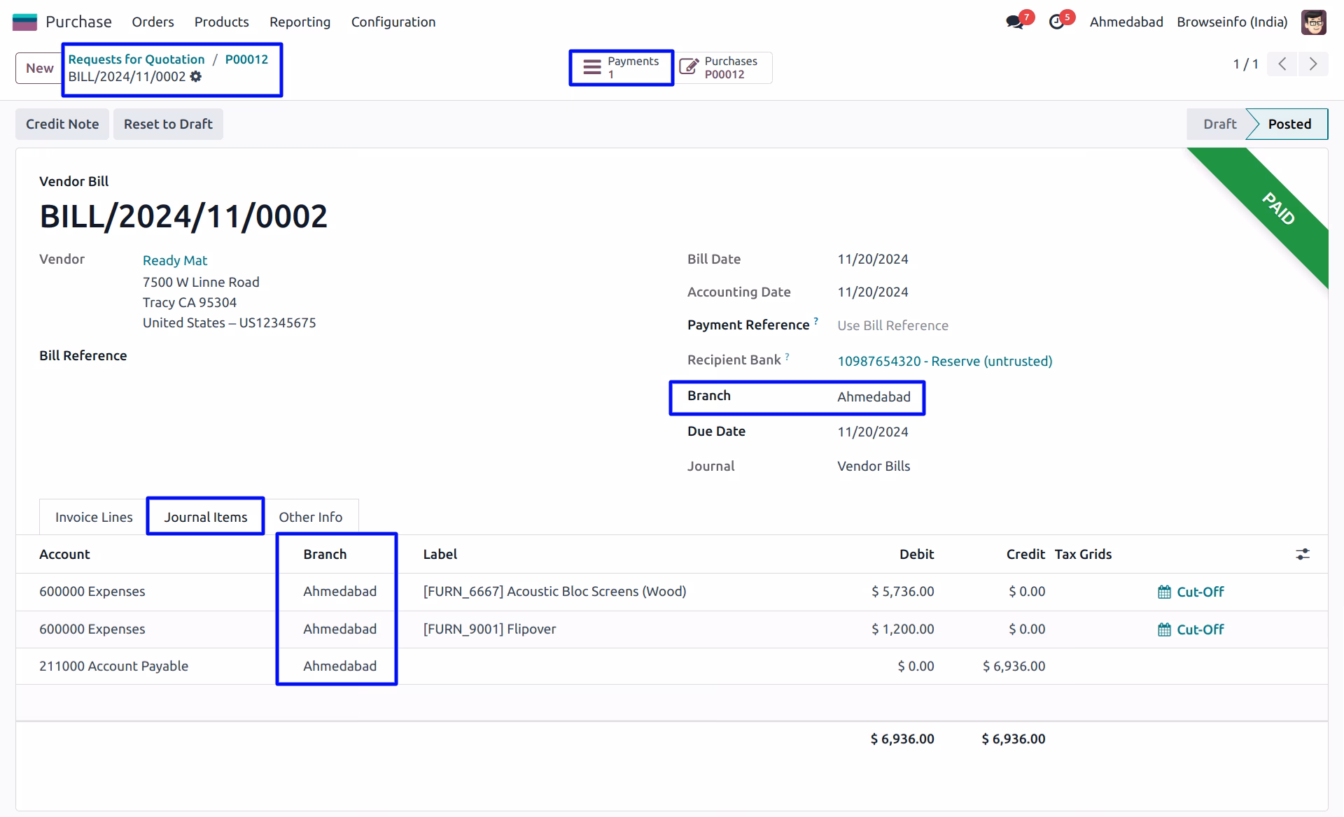This screenshot has width=1344, height=817.
Task: Open Cut-Off for Acoustic Bloc Screens line
Action: coord(1191,592)
